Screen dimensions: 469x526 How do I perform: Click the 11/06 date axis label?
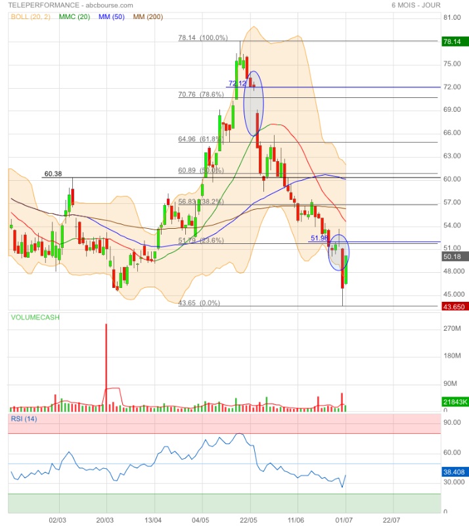click(x=296, y=520)
